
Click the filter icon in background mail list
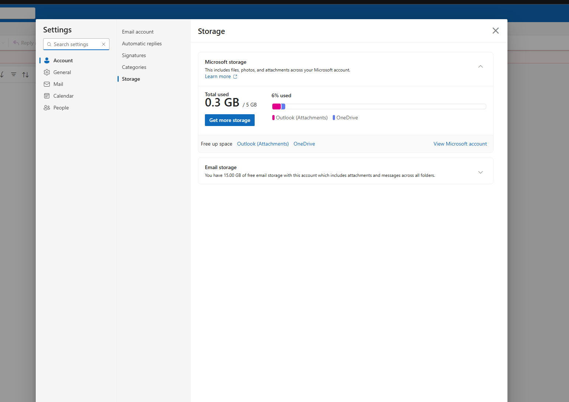click(14, 74)
